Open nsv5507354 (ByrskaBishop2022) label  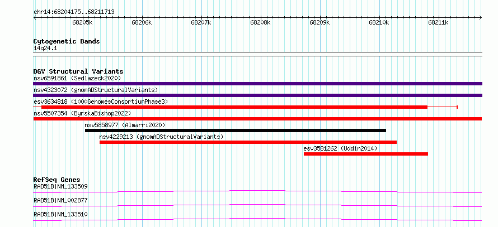82,113
